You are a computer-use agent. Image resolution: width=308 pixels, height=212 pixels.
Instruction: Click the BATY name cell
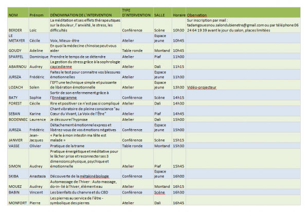point(18,95)
